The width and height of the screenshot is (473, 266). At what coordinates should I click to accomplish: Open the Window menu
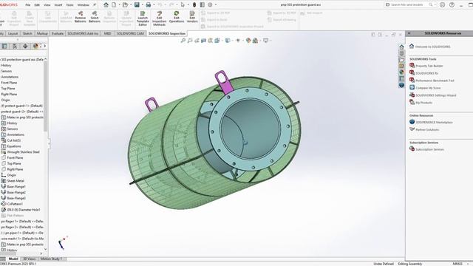[84, 5]
